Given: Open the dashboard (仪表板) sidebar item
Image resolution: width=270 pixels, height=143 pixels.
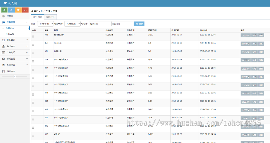Looking at the screenshot, I should tap(15, 16).
